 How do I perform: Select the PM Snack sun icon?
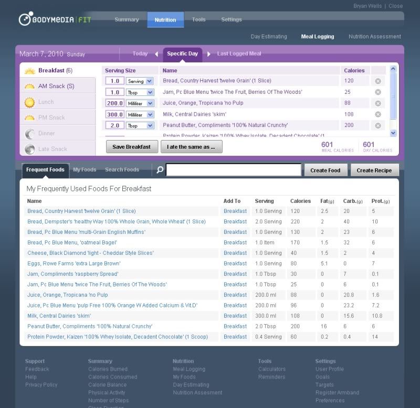point(30,117)
